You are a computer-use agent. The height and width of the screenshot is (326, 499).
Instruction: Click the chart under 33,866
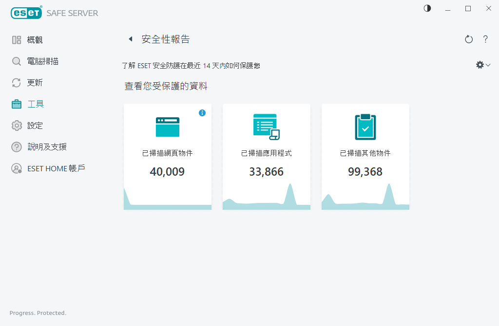pos(267,197)
